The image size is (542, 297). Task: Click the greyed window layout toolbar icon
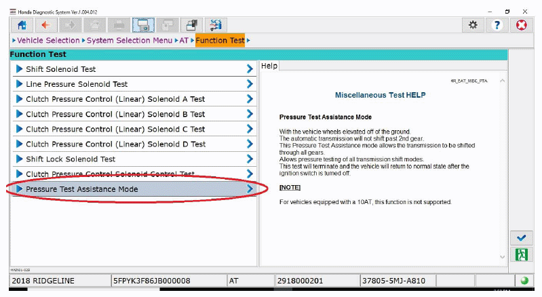pos(168,25)
